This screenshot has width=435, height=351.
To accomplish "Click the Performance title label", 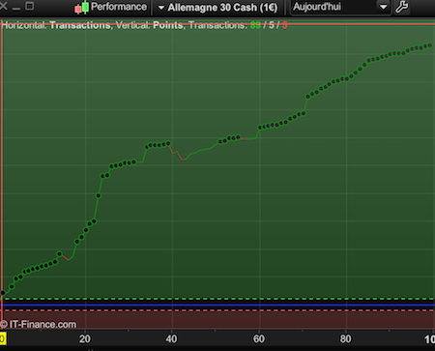I will coord(119,7).
